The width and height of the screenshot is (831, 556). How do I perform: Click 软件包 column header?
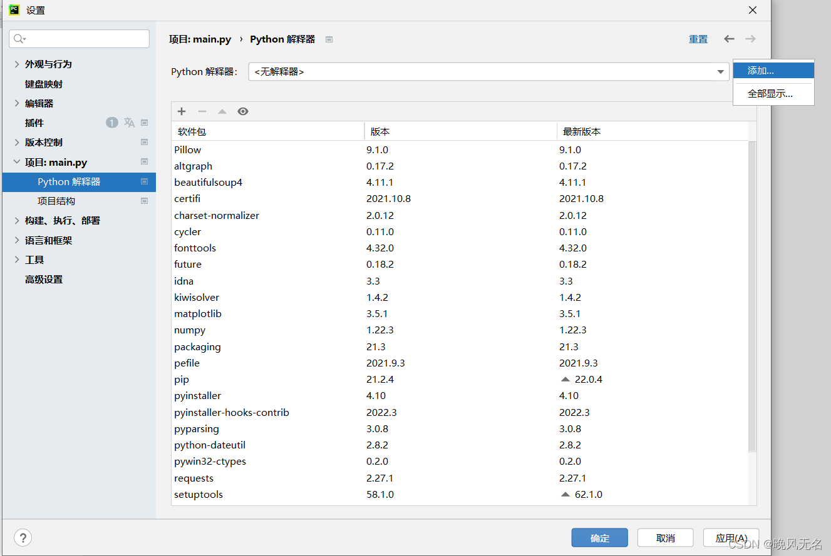point(268,131)
